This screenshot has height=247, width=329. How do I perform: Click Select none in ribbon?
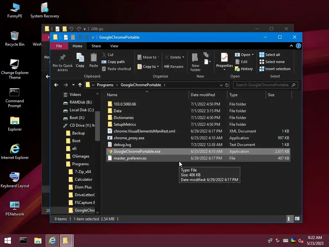pos(272,62)
